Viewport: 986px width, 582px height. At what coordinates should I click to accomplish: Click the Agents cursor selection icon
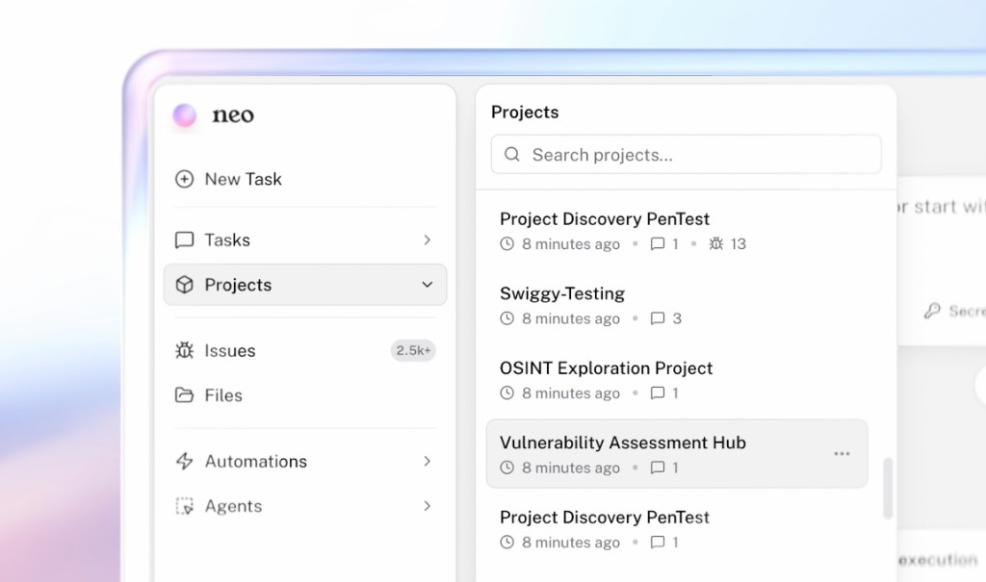(x=184, y=506)
